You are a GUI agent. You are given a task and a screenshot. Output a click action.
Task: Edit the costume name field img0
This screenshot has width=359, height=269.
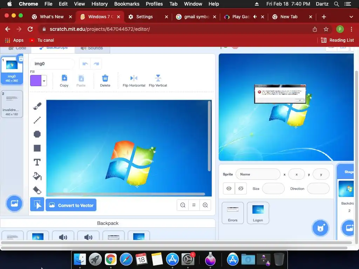pos(52,64)
